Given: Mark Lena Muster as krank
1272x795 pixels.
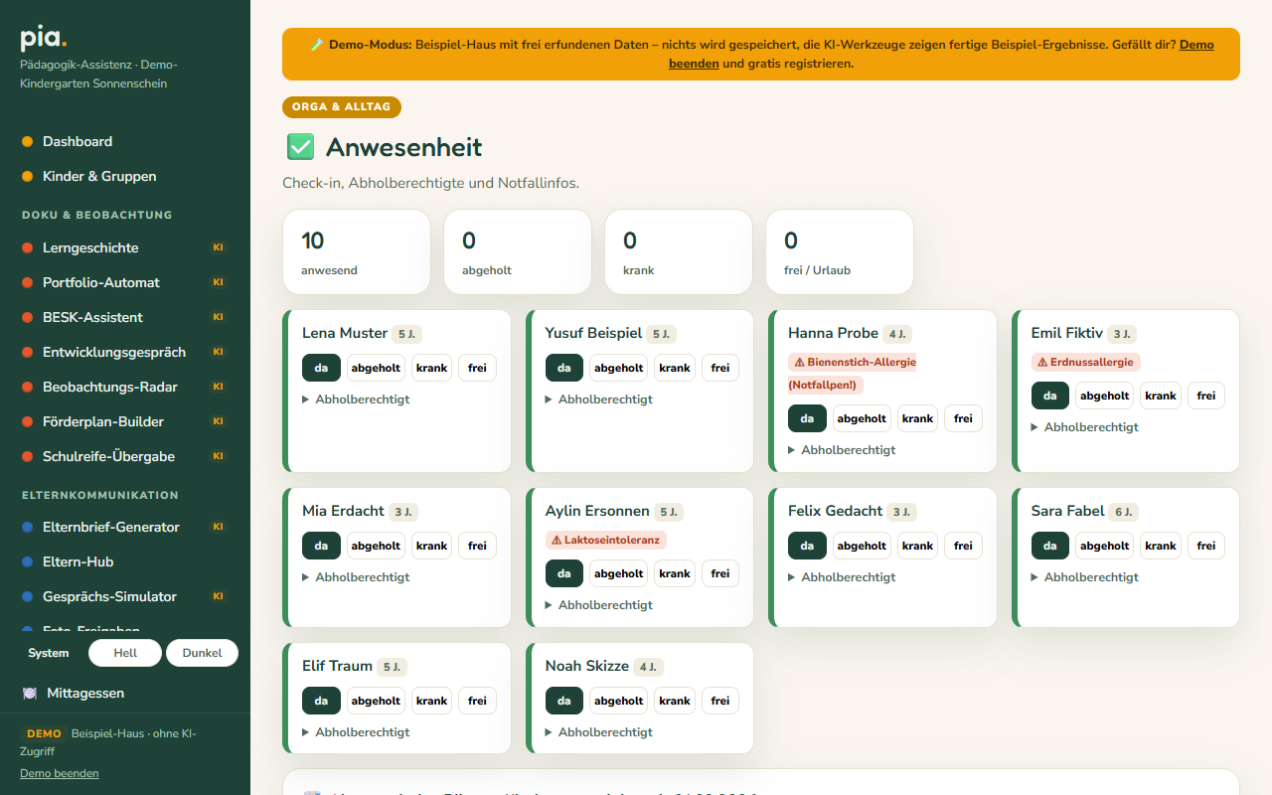Looking at the screenshot, I should (x=431, y=368).
